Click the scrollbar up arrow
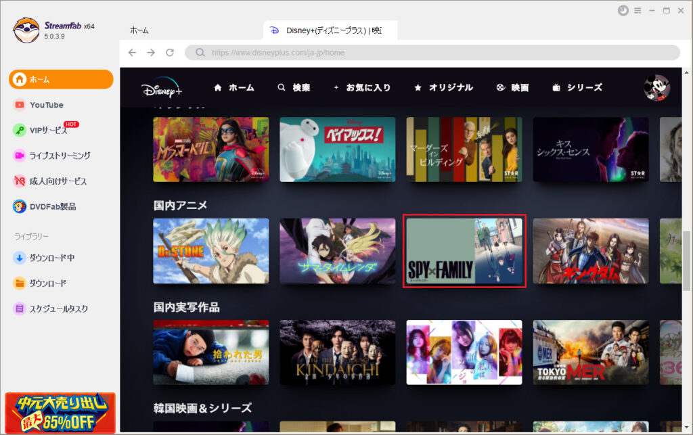This screenshot has width=693, height=435. click(x=686, y=72)
